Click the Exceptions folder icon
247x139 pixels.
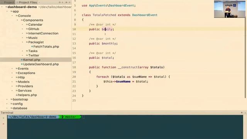[17, 73]
